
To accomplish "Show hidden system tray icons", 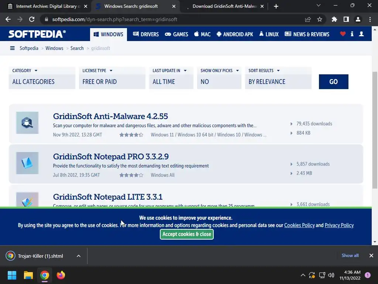I will pyautogui.click(x=303, y=275).
